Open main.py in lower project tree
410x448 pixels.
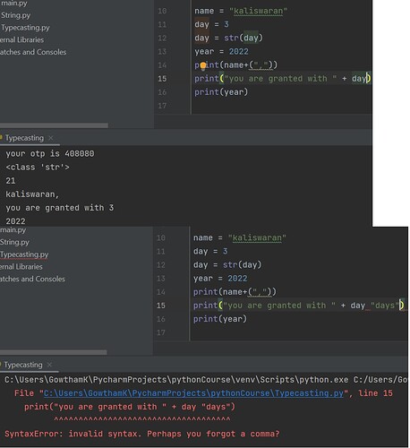tap(13, 230)
